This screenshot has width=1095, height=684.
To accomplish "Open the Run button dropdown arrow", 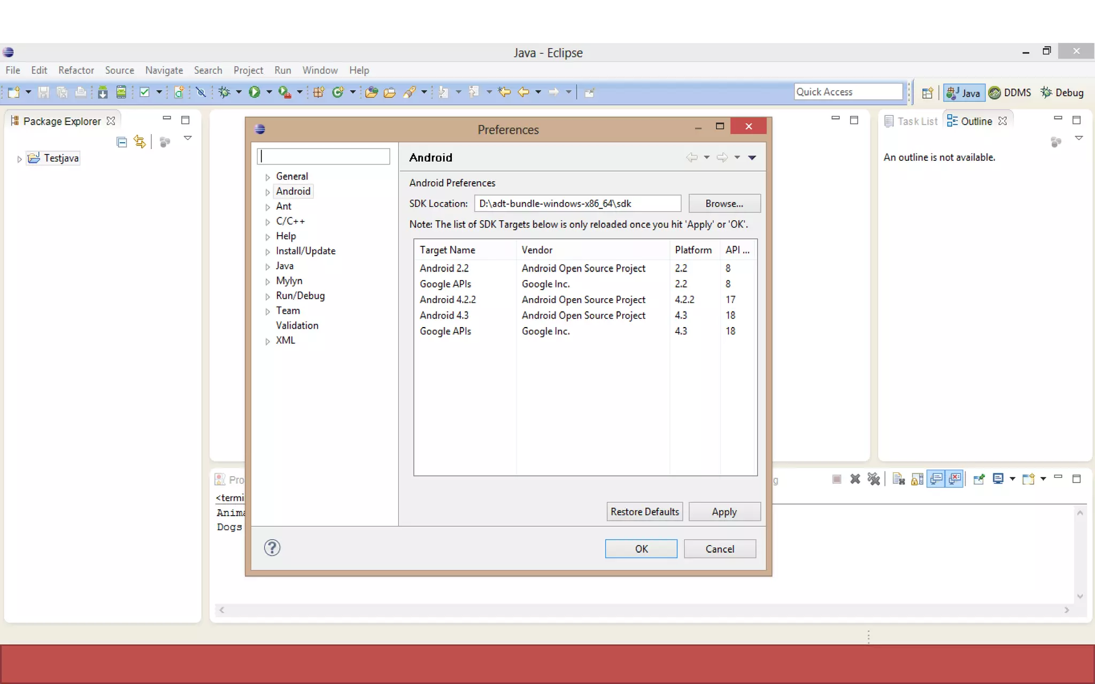I will pos(269,92).
